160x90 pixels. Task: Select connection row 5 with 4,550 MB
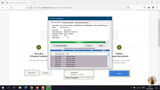[79, 64]
